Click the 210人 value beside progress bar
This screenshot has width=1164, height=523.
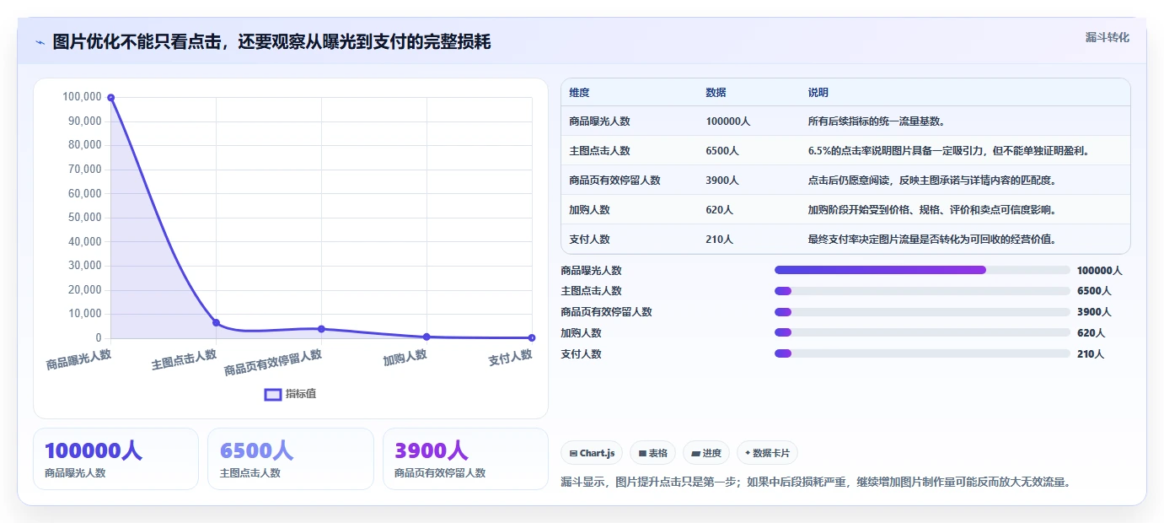coord(1091,353)
